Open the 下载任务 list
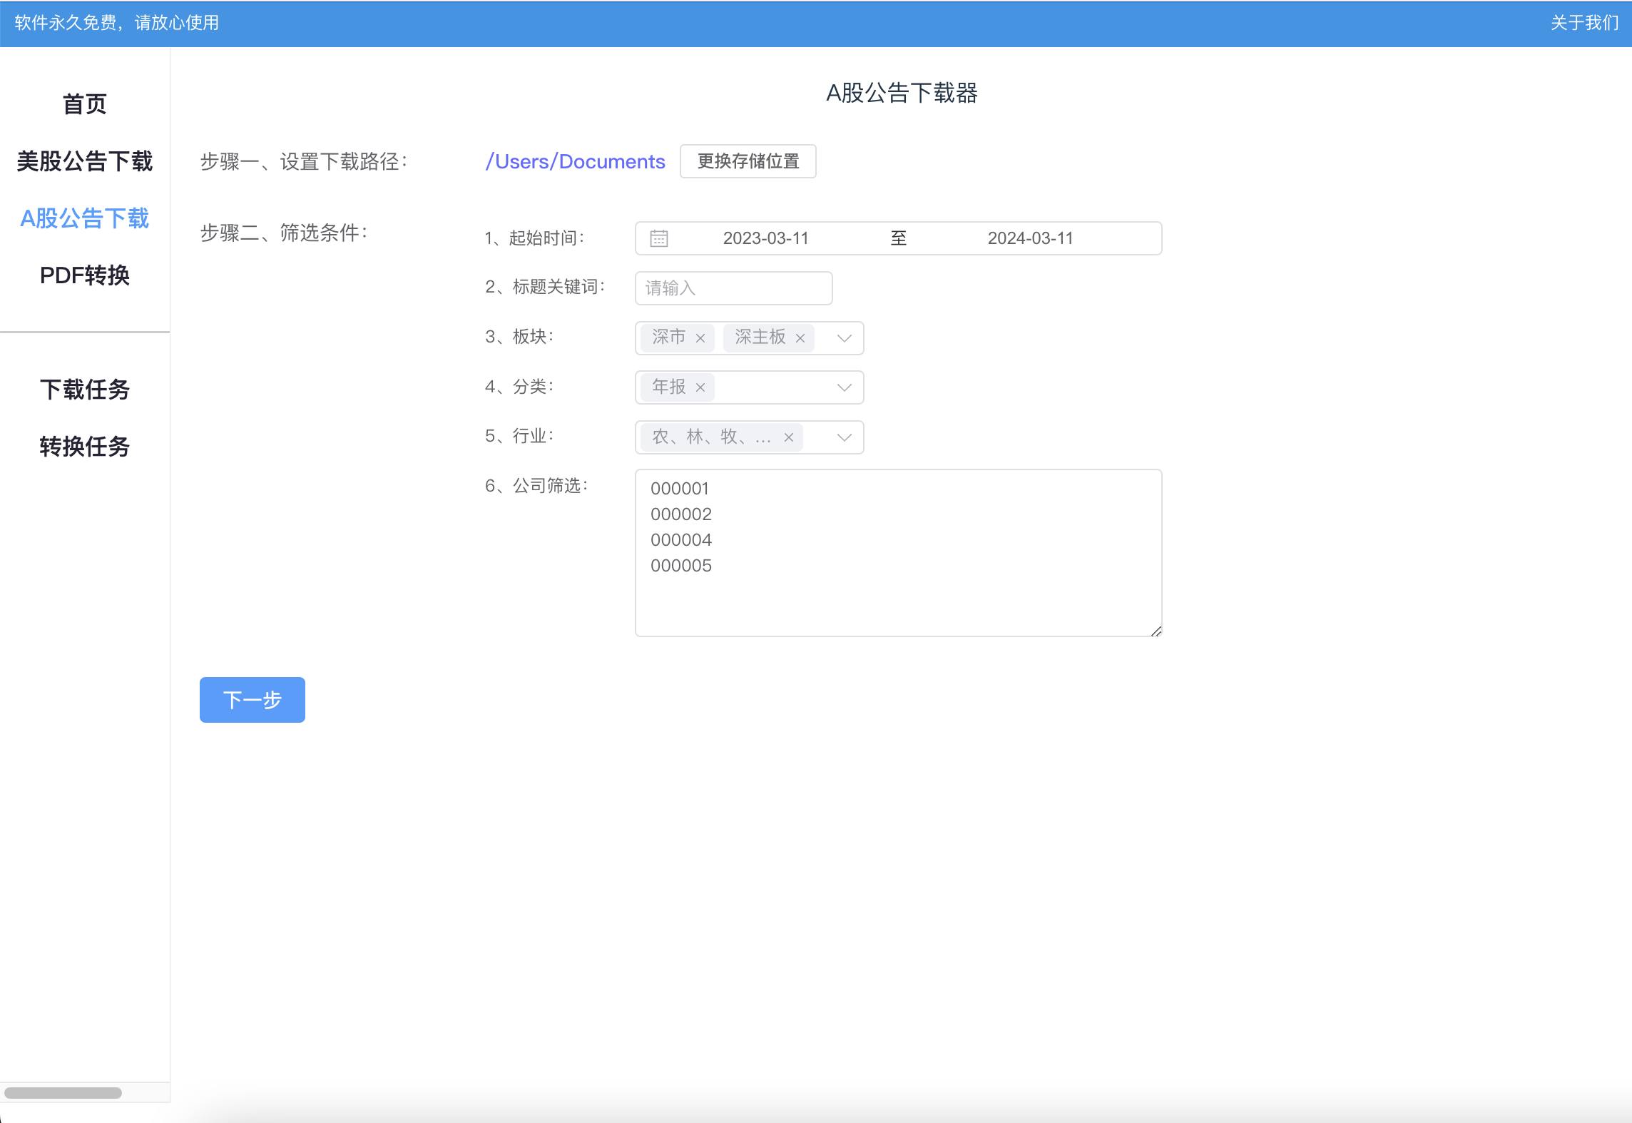The image size is (1632, 1123). (x=84, y=390)
